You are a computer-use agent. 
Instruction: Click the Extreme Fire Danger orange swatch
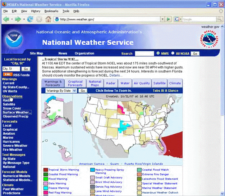[x=139, y=174]
